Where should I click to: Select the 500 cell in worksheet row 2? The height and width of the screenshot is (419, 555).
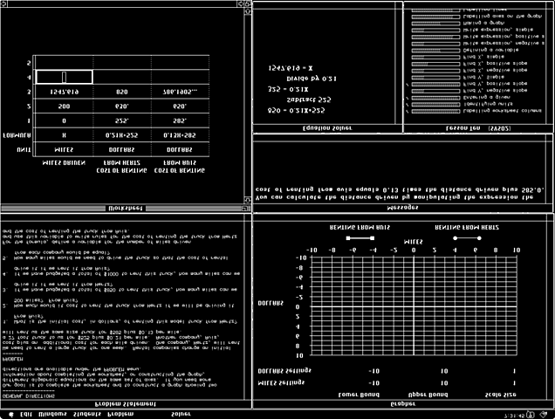pos(64,106)
